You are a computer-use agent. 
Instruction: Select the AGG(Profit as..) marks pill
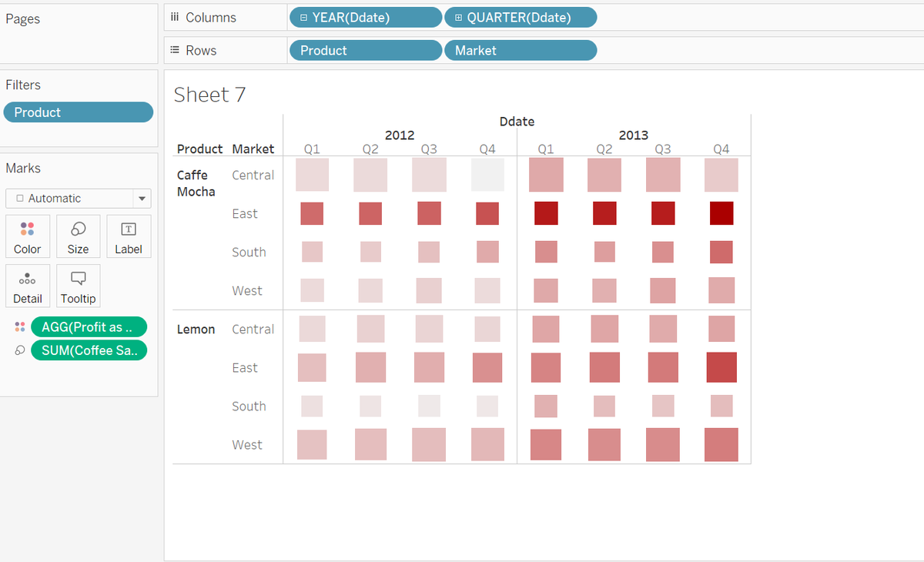coord(89,327)
